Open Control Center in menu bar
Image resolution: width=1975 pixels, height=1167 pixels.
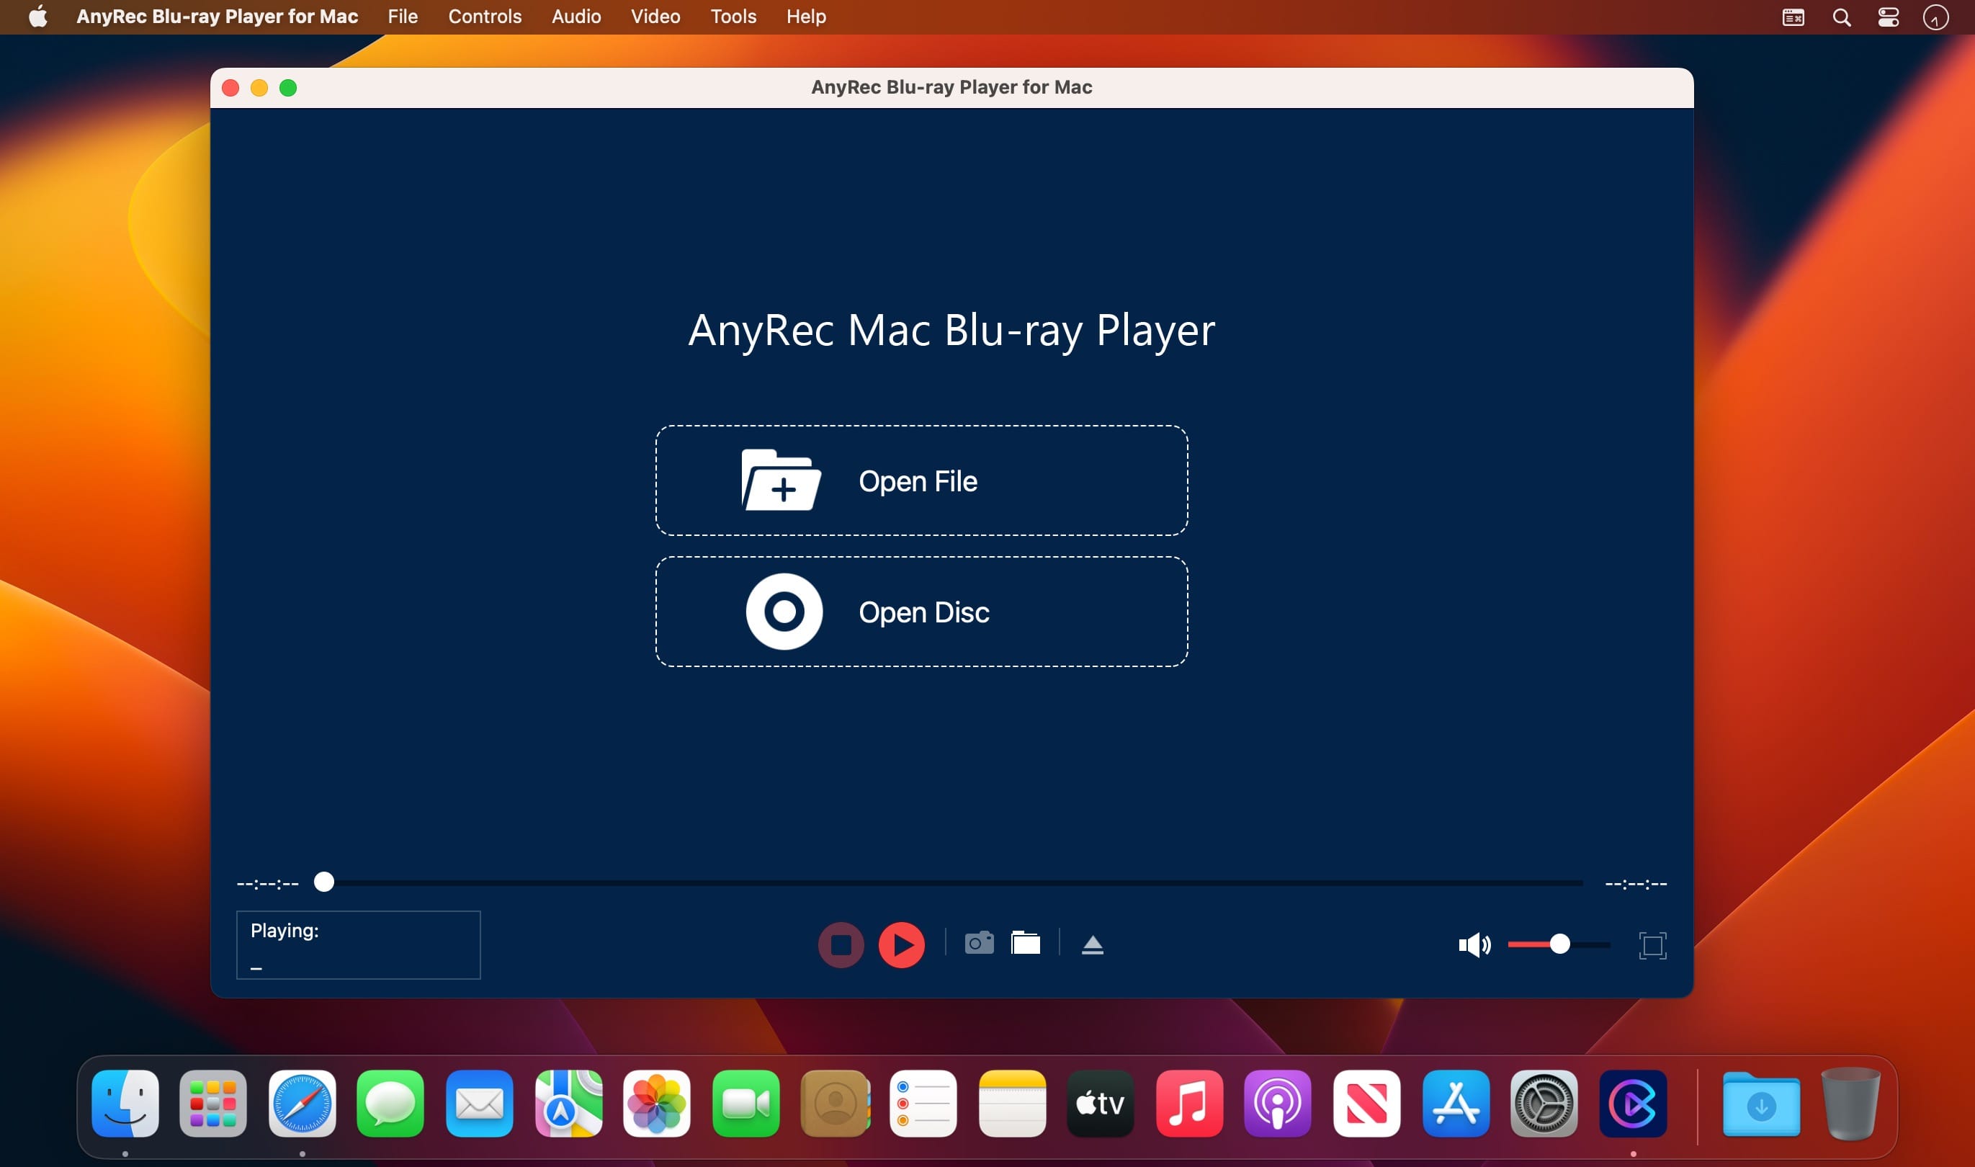[1889, 17]
